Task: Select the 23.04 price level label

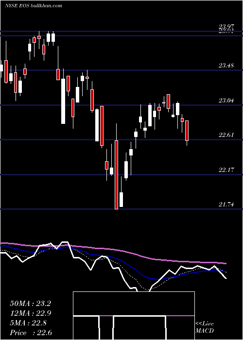Action: click(x=226, y=100)
